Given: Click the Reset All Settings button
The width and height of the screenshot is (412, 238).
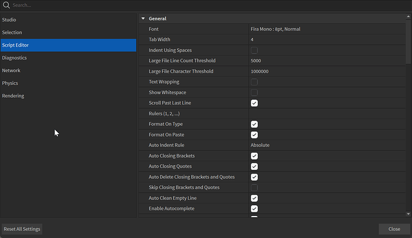Looking at the screenshot, I should [22, 229].
